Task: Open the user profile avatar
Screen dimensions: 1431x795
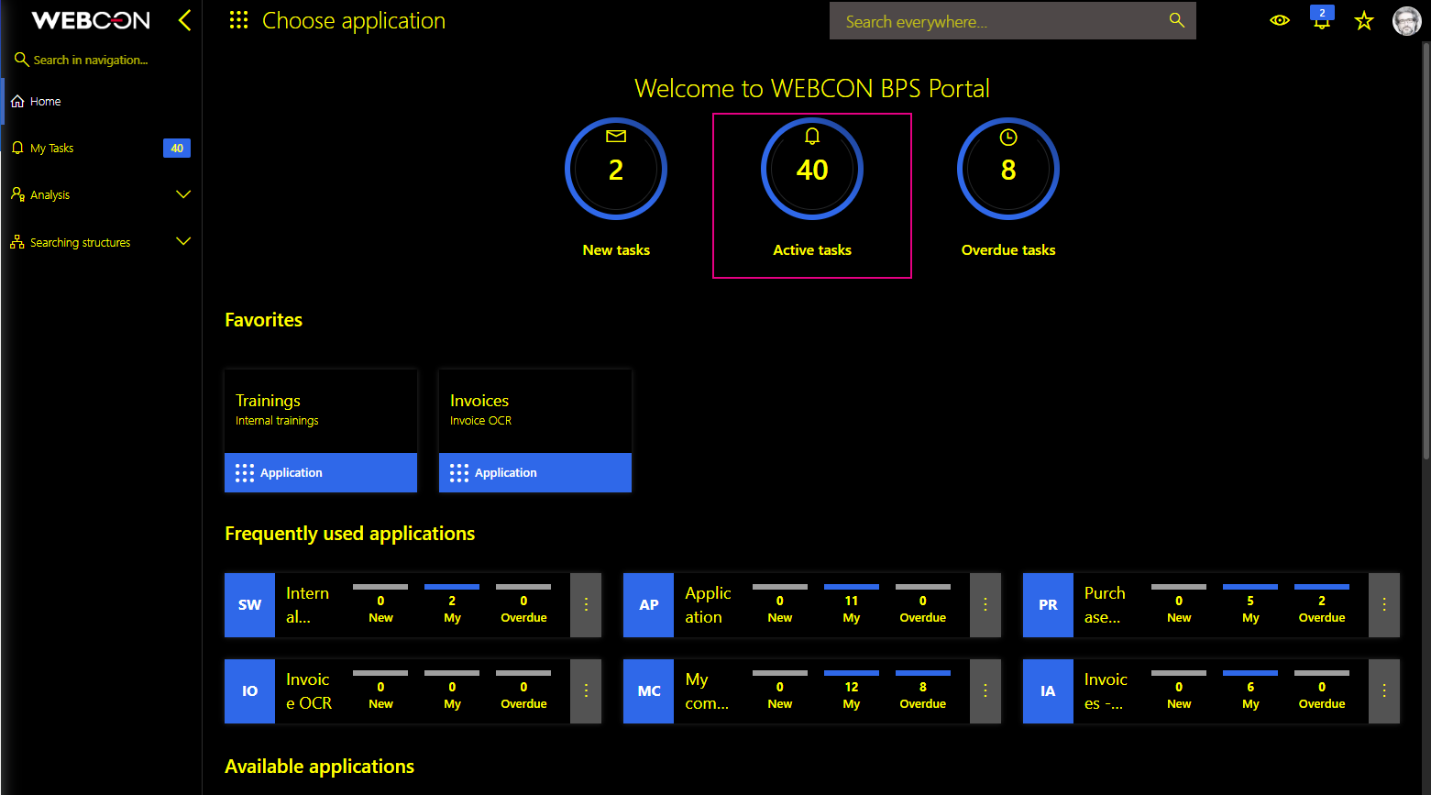Action: coord(1406,20)
